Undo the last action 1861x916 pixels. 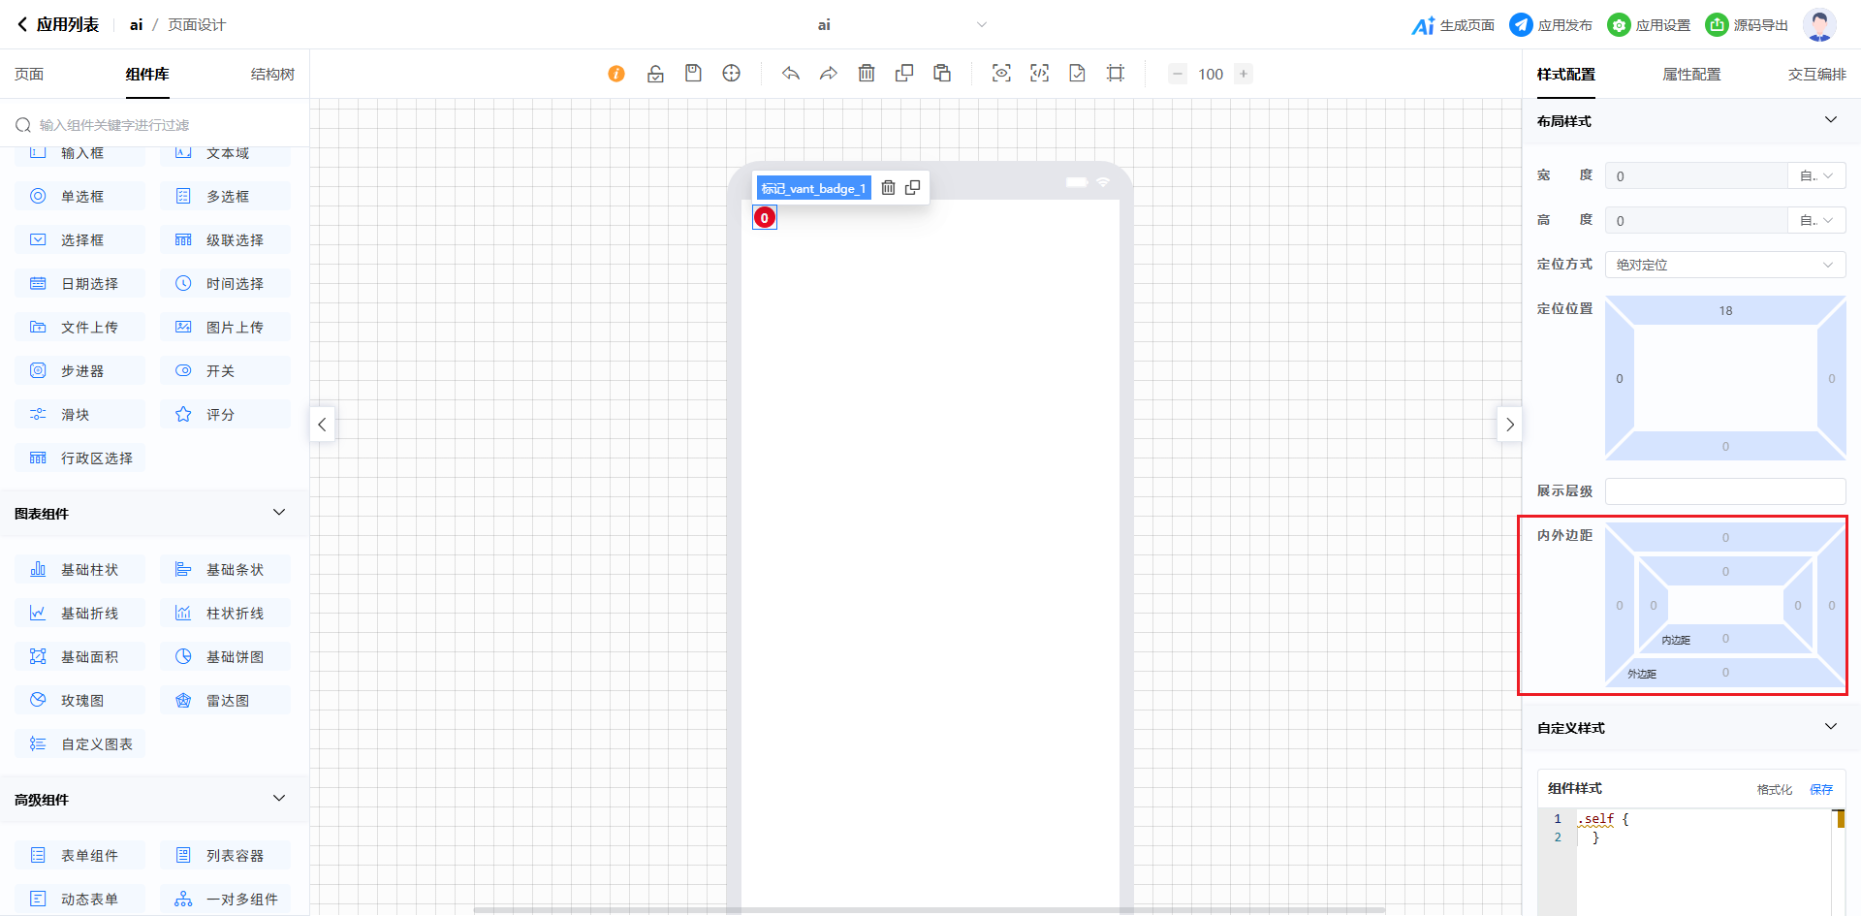(x=791, y=74)
